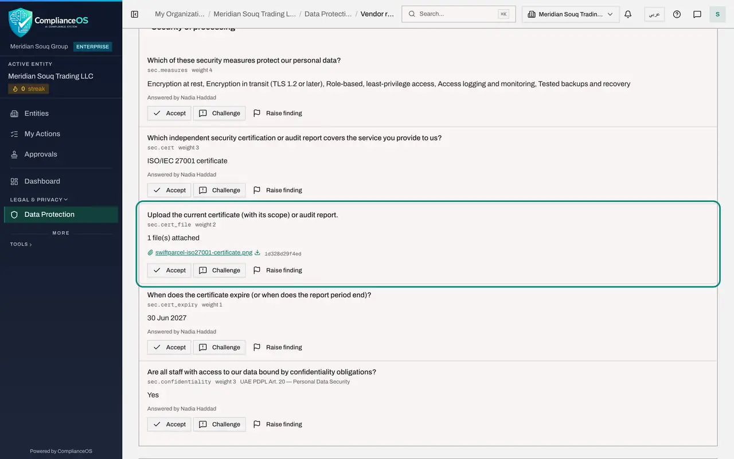Raise finding on uploaded certificate file
This screenshot has width=734, height=459.
coord(278,270)
